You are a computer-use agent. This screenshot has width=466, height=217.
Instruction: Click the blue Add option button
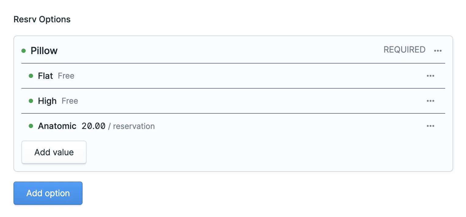click(x=48, y=193)
